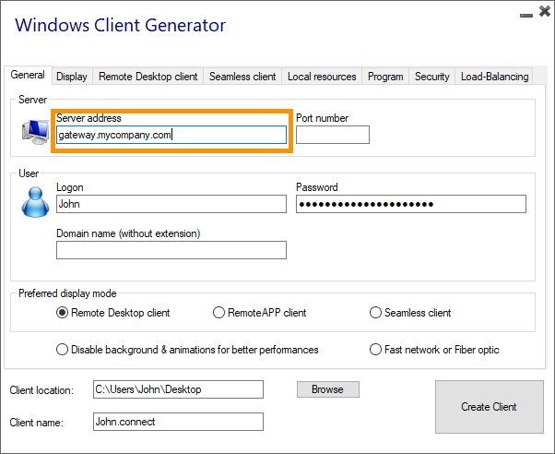Go to the Local resources tab

point(322,77)
